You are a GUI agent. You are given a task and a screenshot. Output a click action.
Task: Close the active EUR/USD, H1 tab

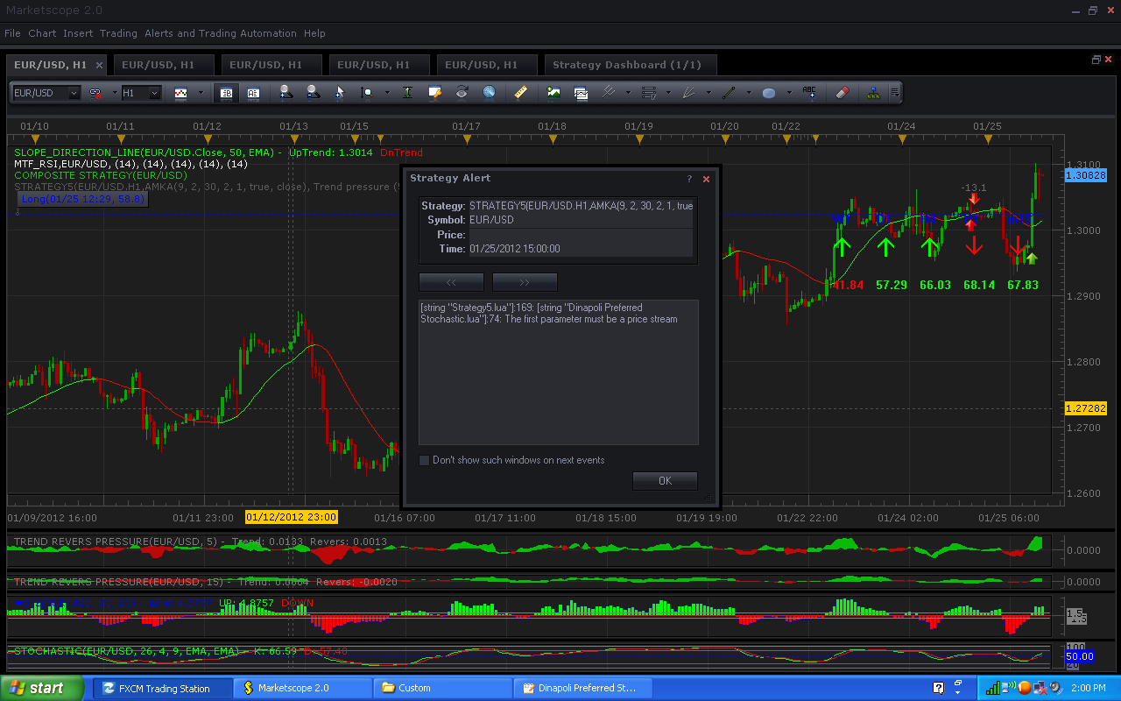[x=99, y=65]
